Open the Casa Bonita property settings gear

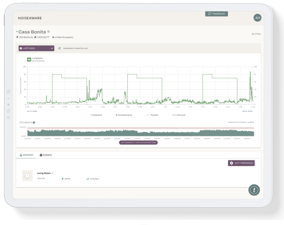49,32
